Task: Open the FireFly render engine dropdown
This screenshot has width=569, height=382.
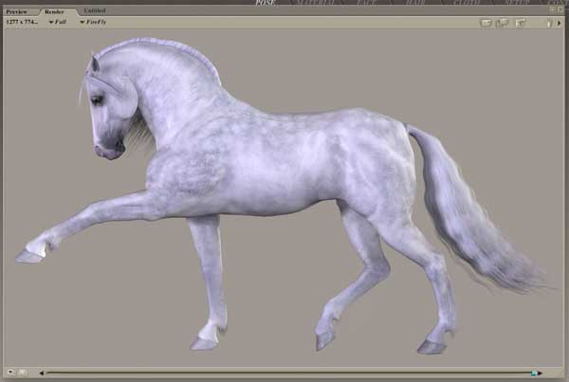Action: [x=93, y=22]
